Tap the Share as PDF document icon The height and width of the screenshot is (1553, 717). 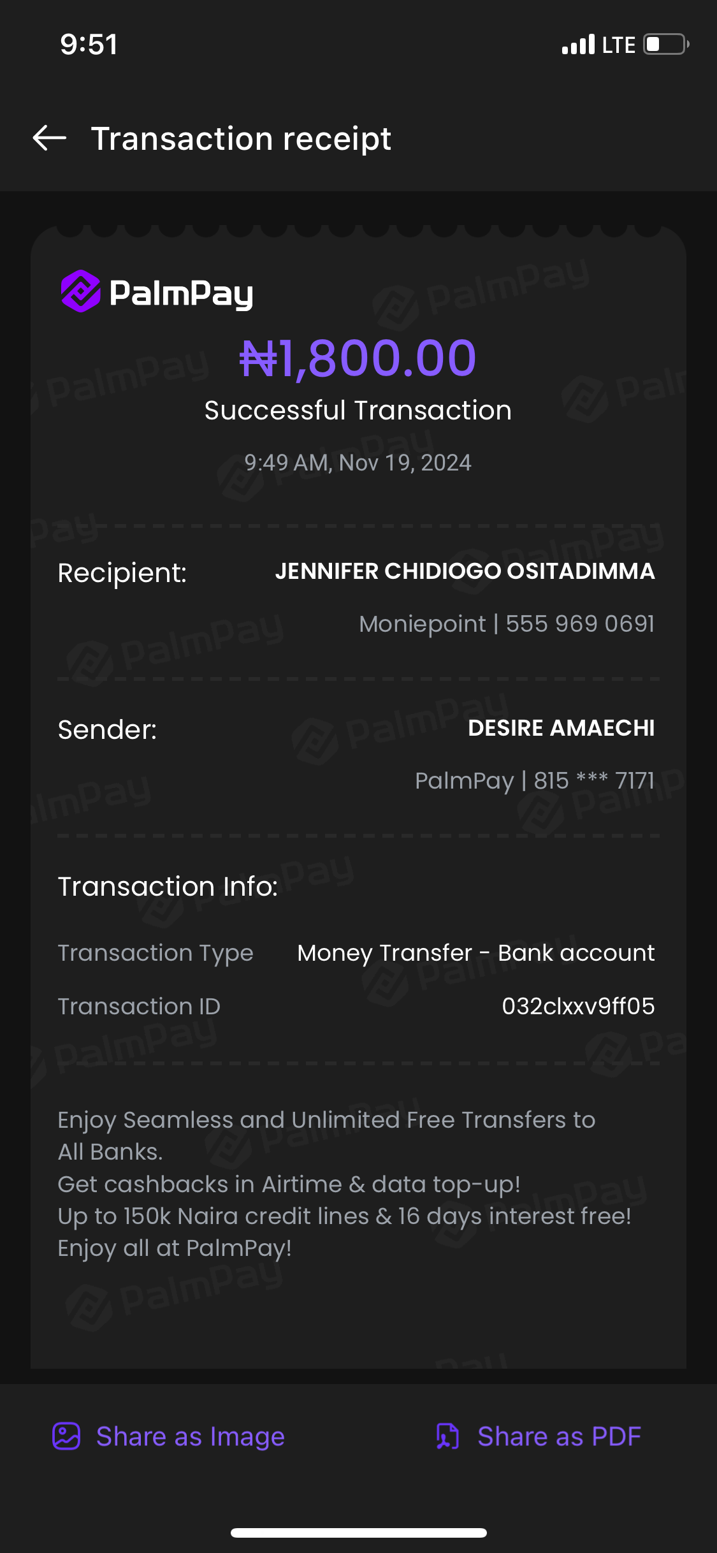tap(447, 1436)
